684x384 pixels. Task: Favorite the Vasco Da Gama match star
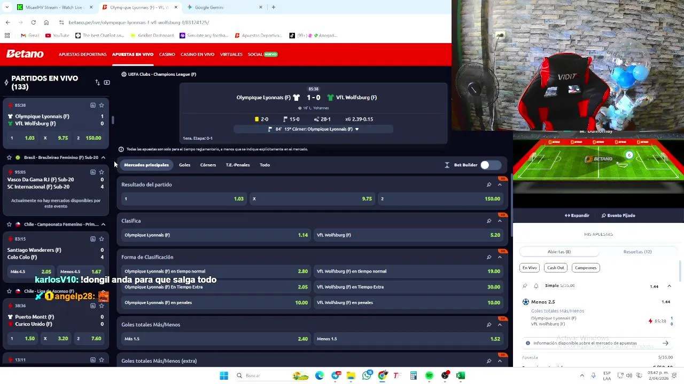[x=102, y=172]
